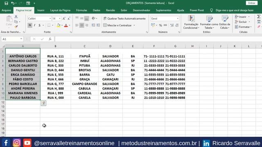262x147 pixels.
Task: Click Mesclar e Centralizar
Action: click(x=117, y=25)
